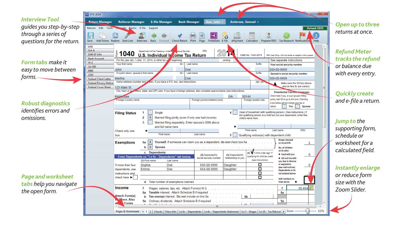The width and height of the screenshot is (403, 226).
Task: Uncheck the Yourself exemption box 6a
Action: (x=150, y=142)
